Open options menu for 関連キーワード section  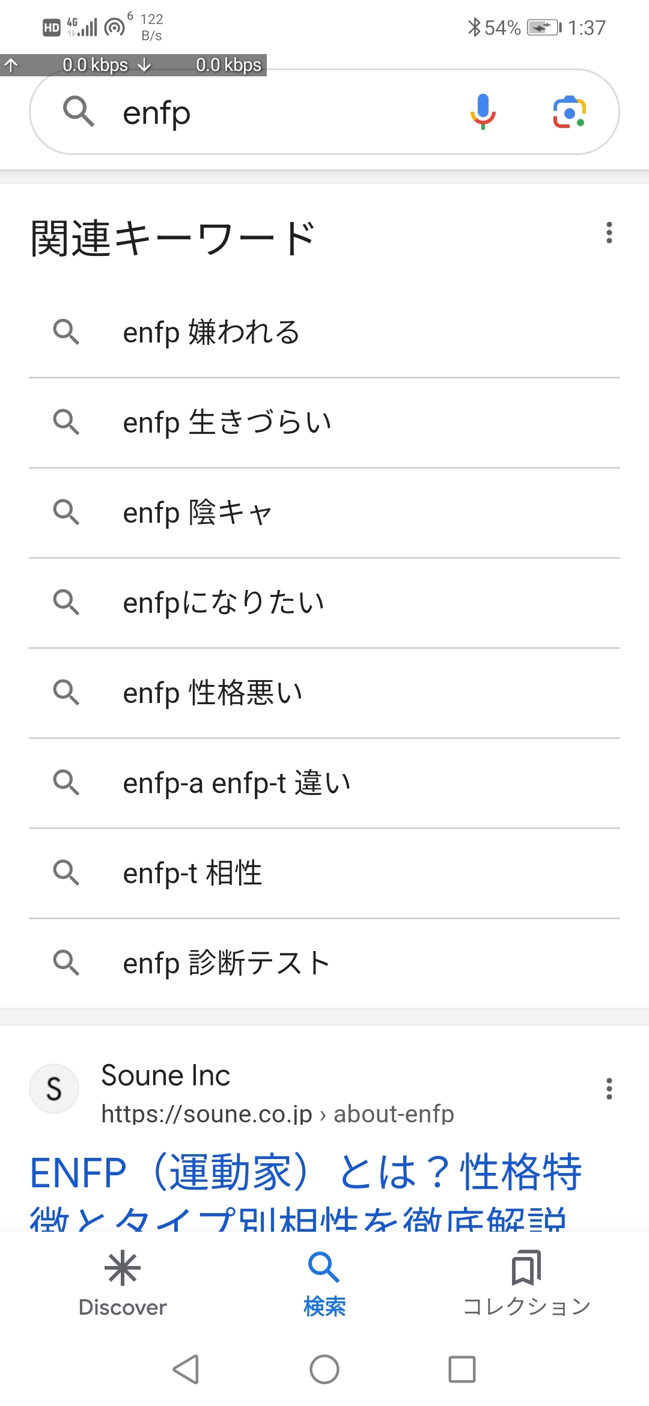pyautogui.click(x=609, y=233)
